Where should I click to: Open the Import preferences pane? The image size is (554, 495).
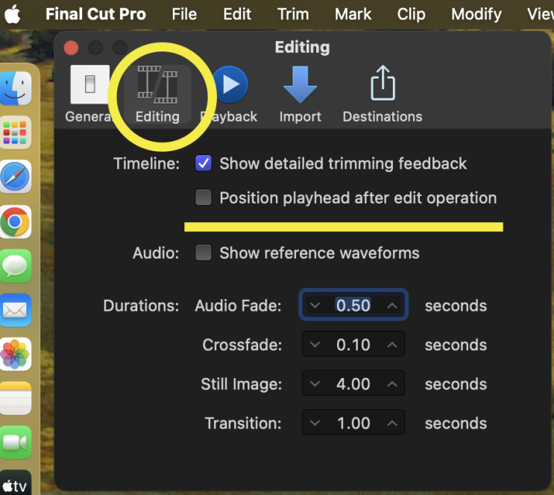(x=300, y=93)
